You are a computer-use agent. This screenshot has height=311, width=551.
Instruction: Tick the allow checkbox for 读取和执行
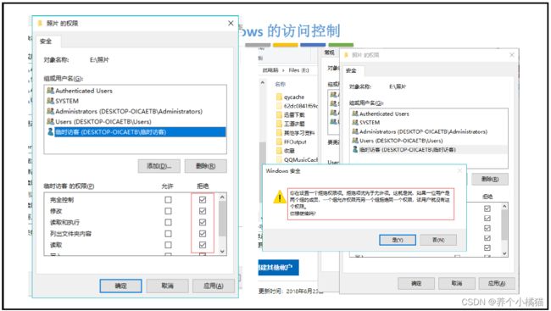tap(169, 222)
